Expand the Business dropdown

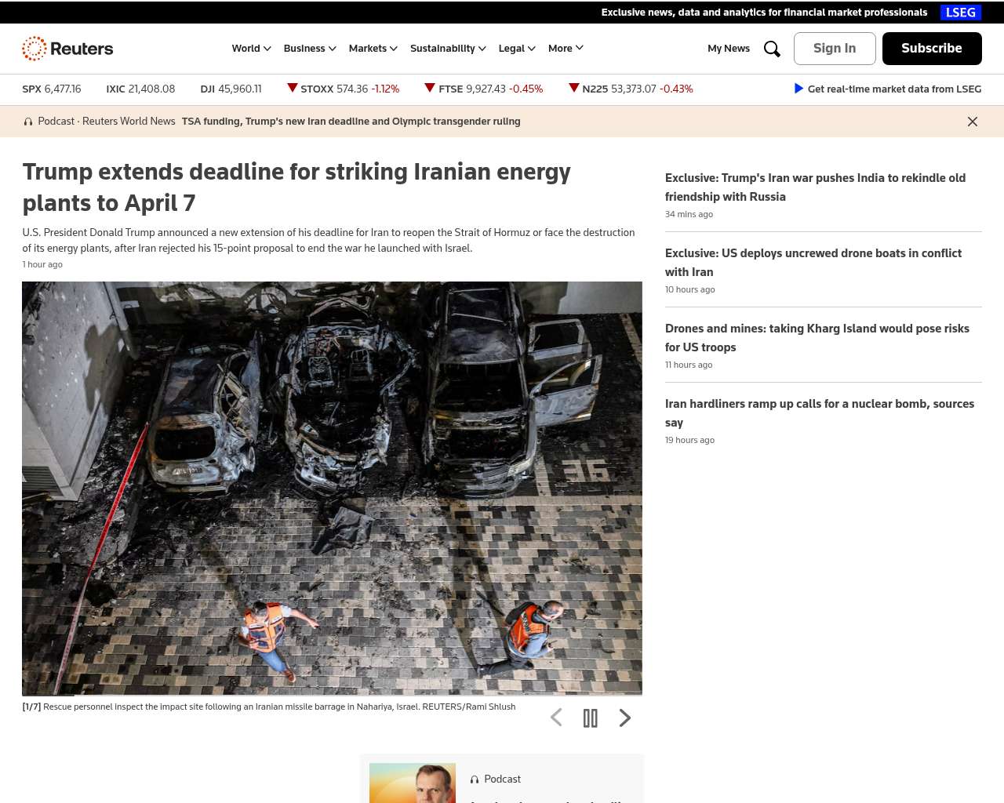310,49
